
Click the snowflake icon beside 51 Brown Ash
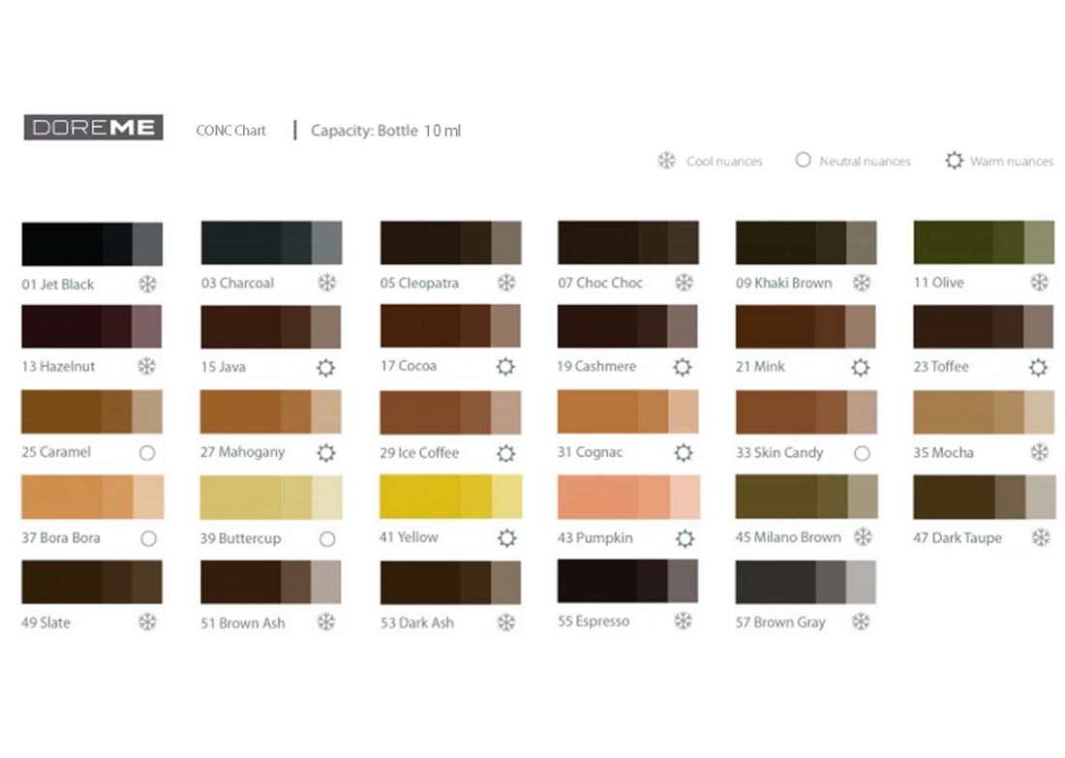point(326,622)
